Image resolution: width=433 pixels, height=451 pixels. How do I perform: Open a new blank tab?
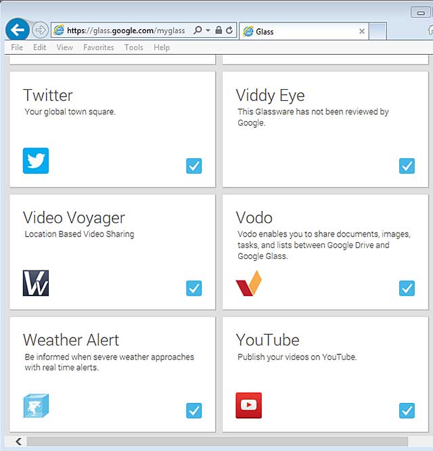point(378,31)
